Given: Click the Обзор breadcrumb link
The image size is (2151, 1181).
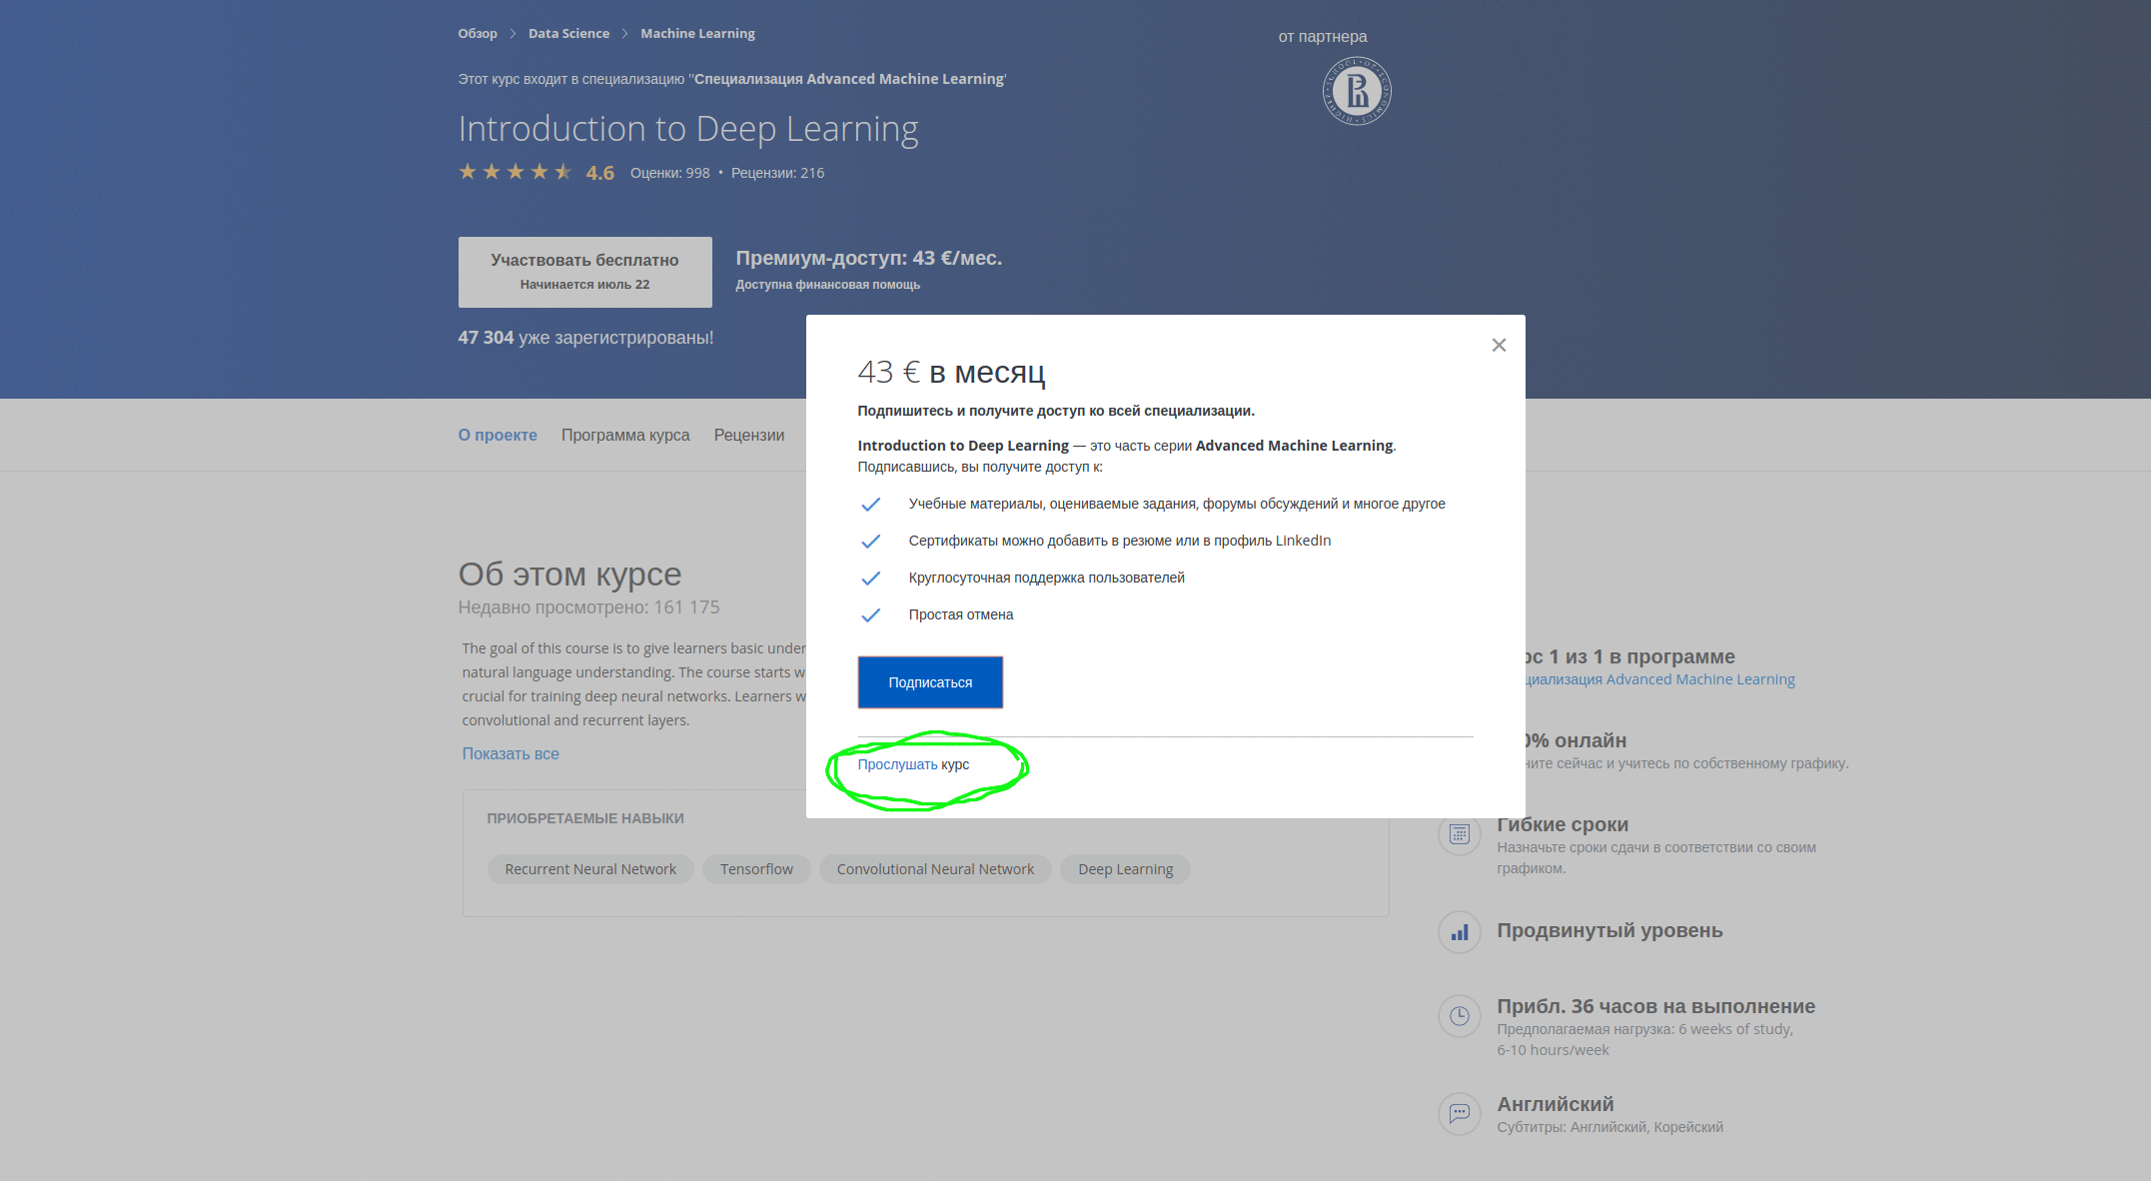Looking at the screenshot, I should 477,33.
